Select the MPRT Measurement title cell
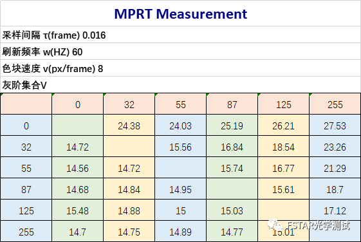The width and height of the screenshot is (361, 242). (x=180, y=14)
